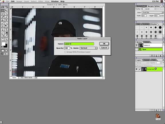Create new snapshot icon in History palette
The image size is (165, 124).
click(x=156, y=56)
